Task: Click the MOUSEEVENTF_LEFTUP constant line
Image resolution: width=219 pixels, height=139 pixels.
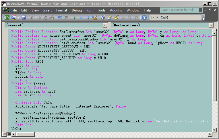Action: click(49, 50)
